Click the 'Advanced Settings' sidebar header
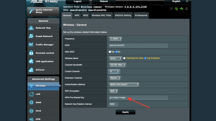Image resolution: width=216 pixels, height=121 pixels. (x=43, y=79)
